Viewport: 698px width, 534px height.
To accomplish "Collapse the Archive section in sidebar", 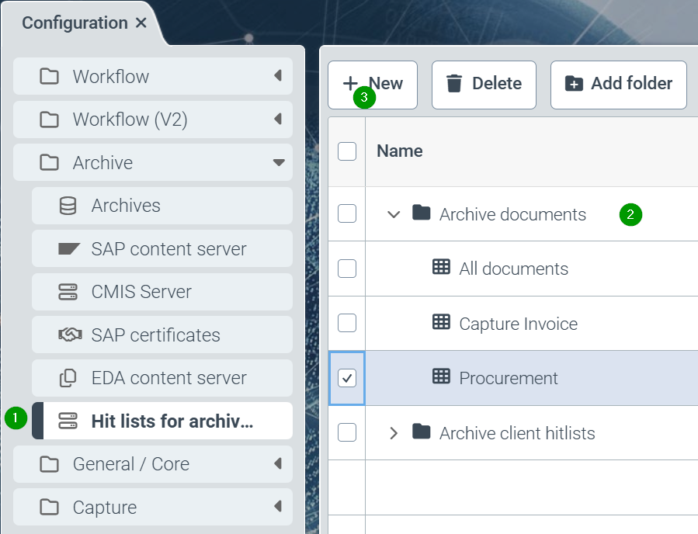I will [278, 163].
